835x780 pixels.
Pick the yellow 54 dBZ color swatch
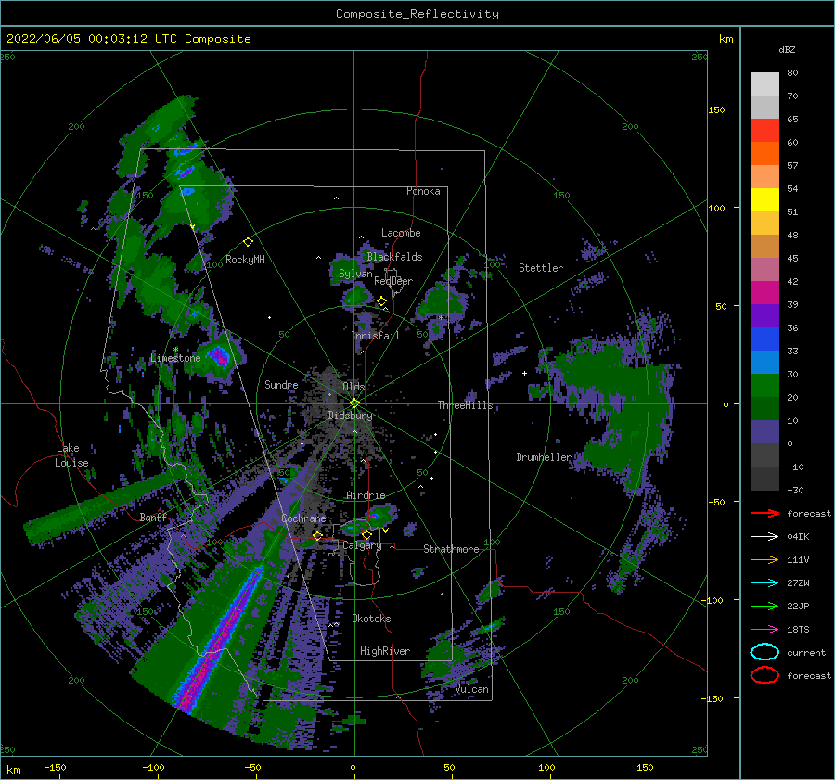764,199
